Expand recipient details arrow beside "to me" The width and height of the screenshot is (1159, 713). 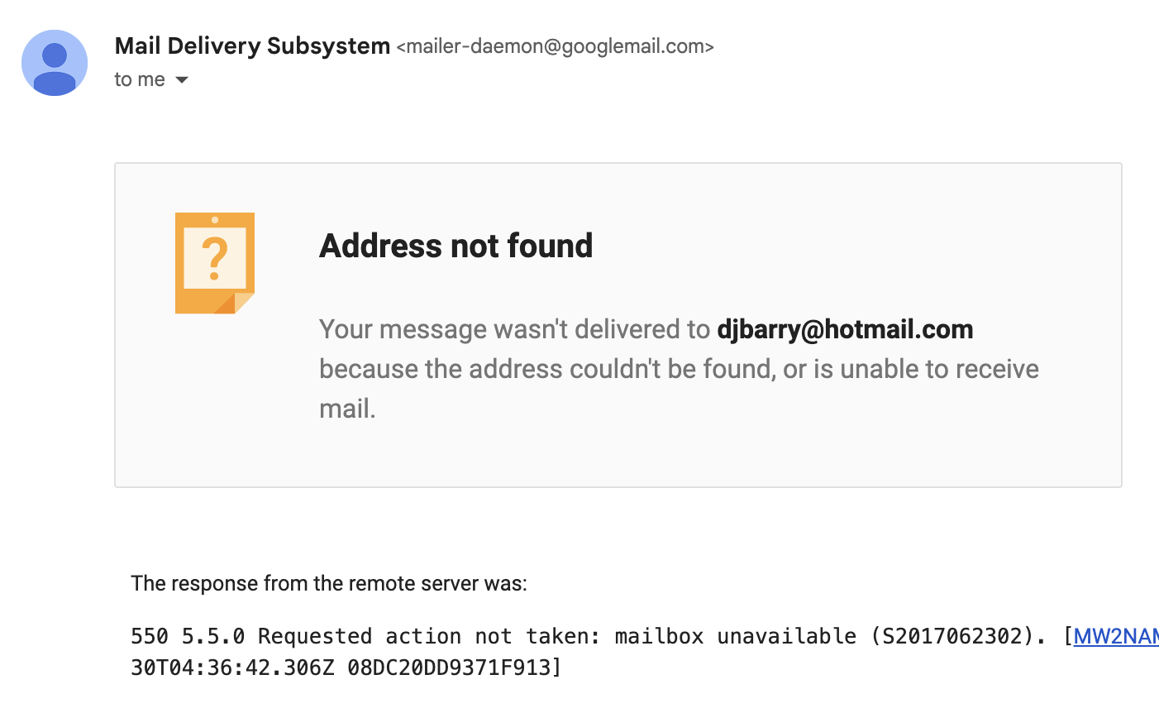click(183, 80)
